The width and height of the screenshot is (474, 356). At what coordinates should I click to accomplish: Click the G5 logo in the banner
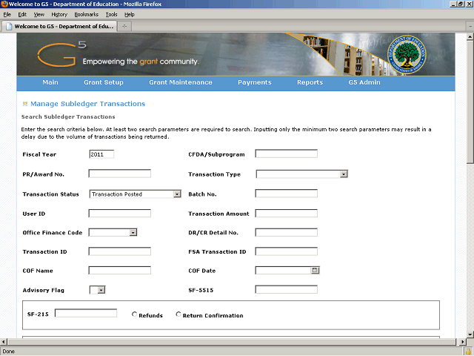point(61,54)
